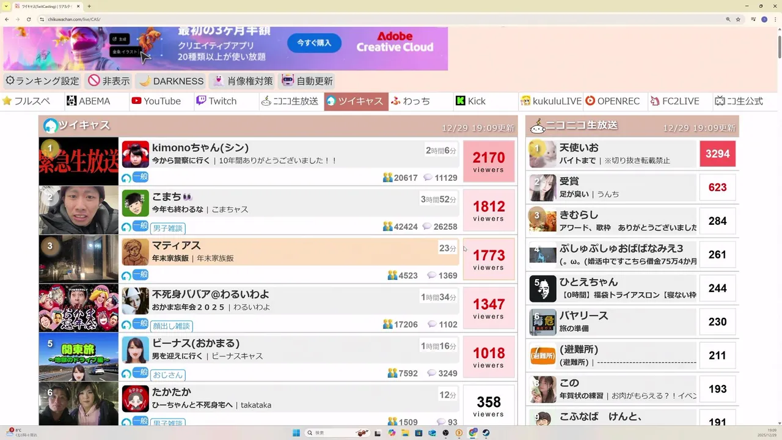Image resolution: width=782 pixels, height=440 pixels.
Task: Open 不死身ババア stream thumbnail
Action: 79,308
